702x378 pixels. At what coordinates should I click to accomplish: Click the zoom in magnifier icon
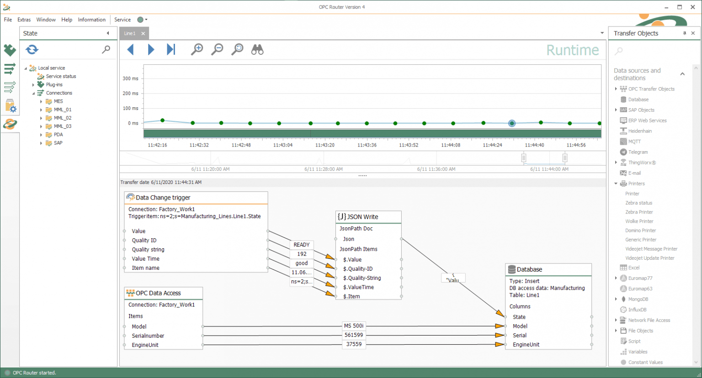coord(197,49)
